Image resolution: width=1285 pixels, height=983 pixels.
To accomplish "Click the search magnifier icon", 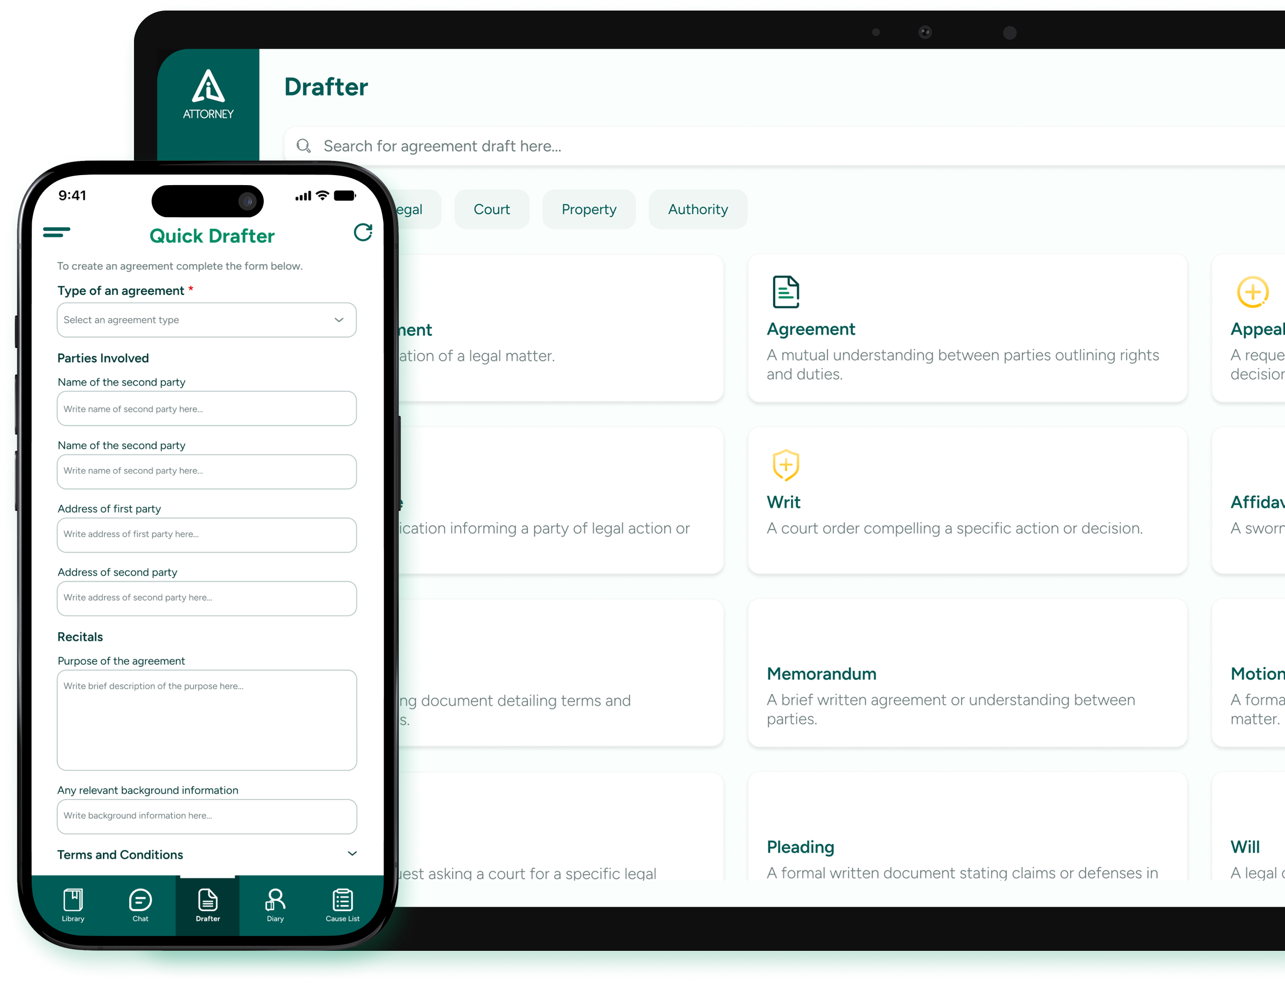I will click(303, 146).
